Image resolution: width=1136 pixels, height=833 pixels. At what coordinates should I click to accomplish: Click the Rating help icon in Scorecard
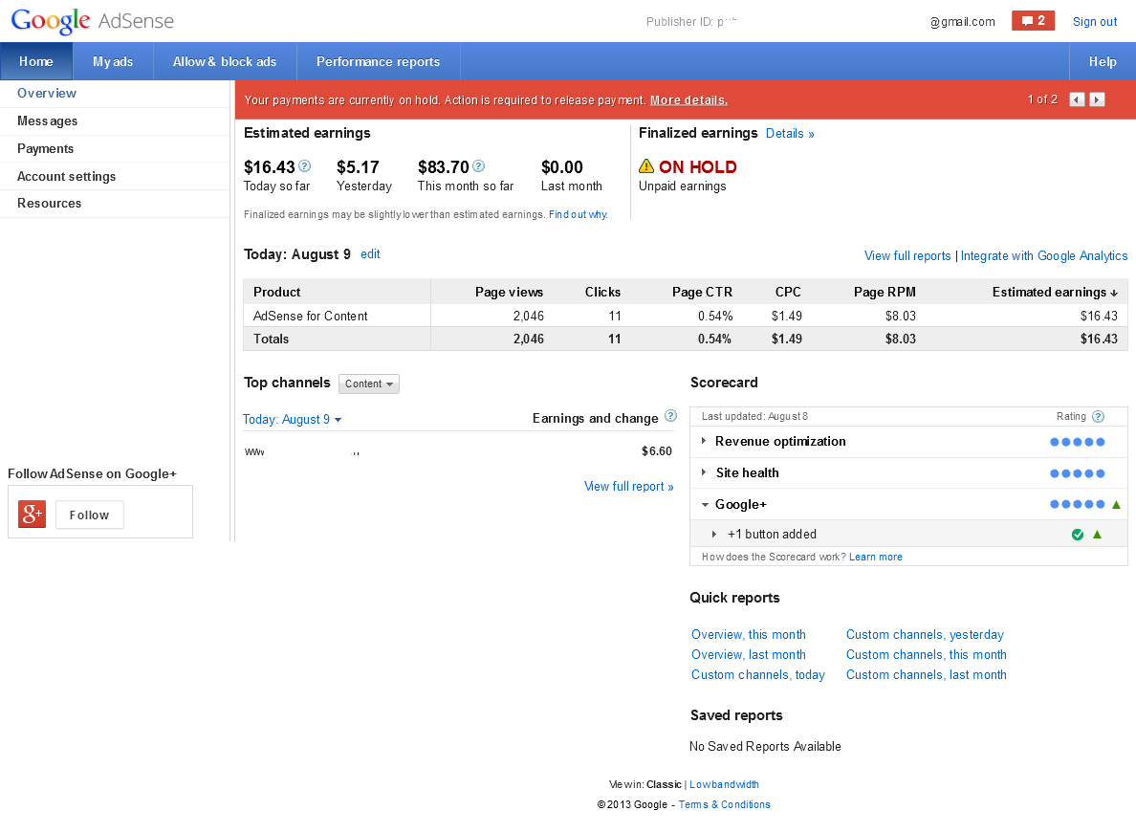click(1098, 416)
